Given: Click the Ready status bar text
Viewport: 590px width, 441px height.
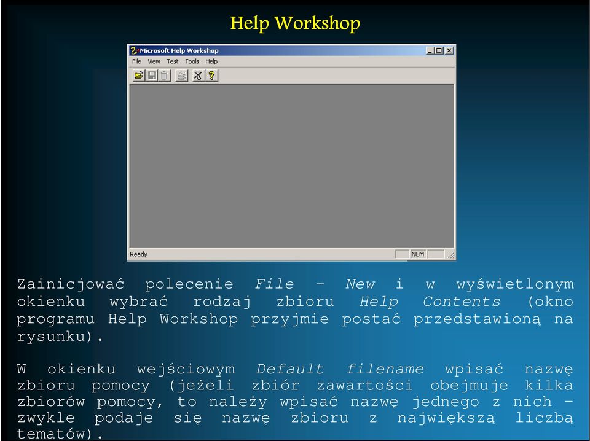Looking at the screenshot, I should (x=138, y=254).
